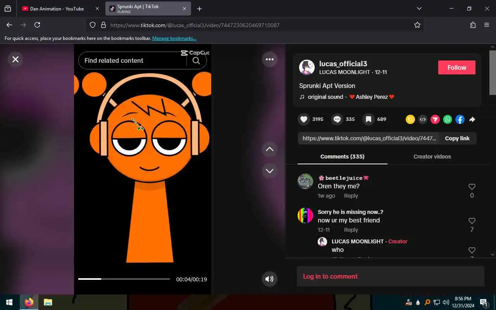
Task: Bookmark this page with the star
Action: (x=417, y=25)
